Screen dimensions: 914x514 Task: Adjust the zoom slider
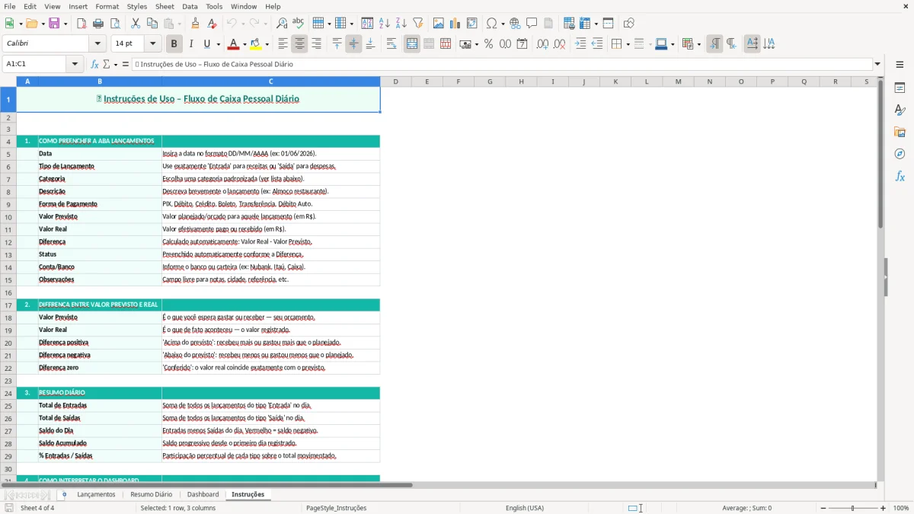[852, 508]
